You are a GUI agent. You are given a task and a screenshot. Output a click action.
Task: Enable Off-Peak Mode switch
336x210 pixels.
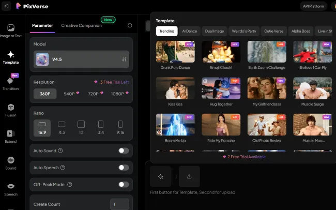[124, 184]
